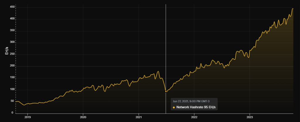Select the 2021 label on the x-axis

(x=139, y=117)
